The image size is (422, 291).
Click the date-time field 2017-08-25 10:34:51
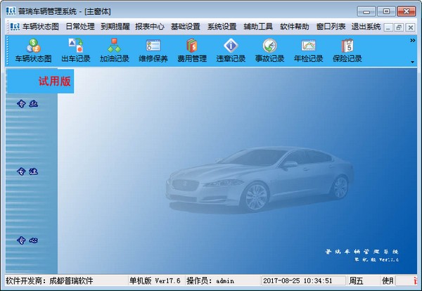click(303, 280)
